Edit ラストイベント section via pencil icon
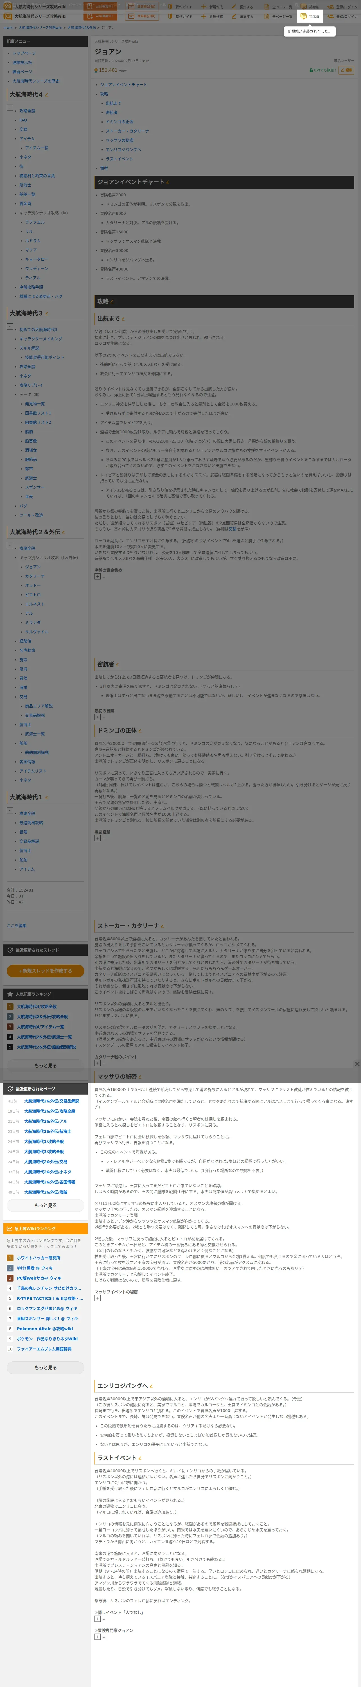Screen dimensions: 361x1687 139,1458
